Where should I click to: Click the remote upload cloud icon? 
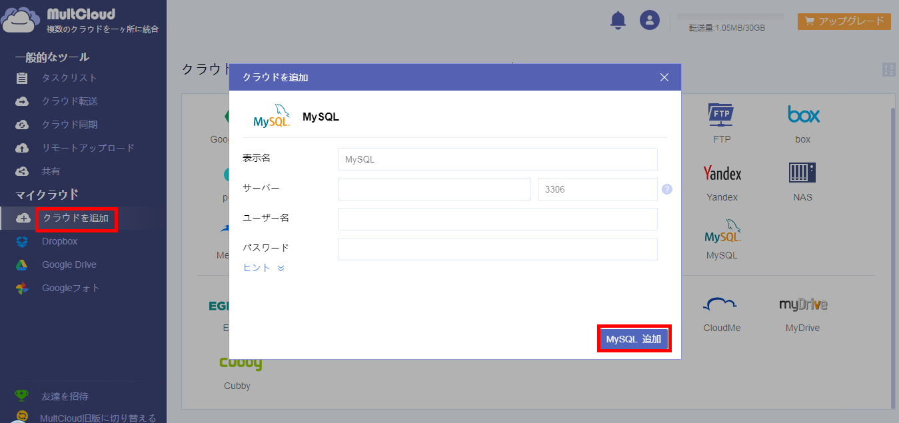pyautogui.click(x=22, y=148)
